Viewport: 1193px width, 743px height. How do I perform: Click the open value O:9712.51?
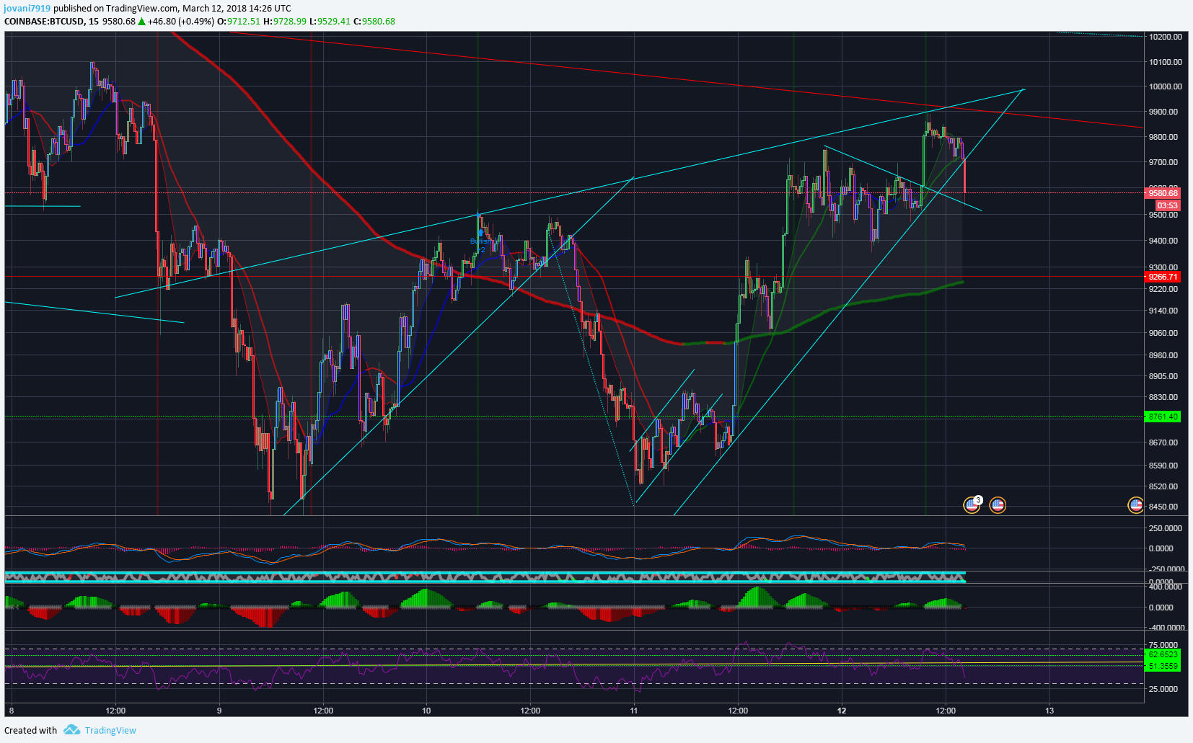coord(239,21)
